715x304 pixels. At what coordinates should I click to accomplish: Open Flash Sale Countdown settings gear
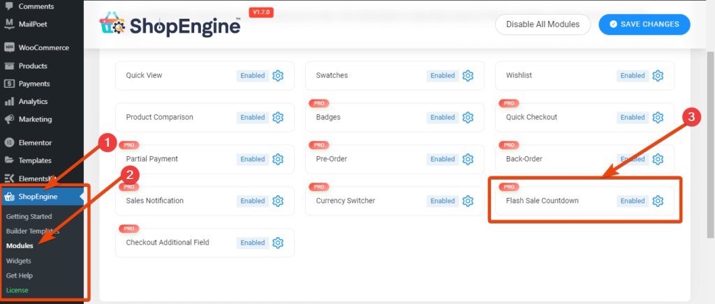tap(658, 201)
